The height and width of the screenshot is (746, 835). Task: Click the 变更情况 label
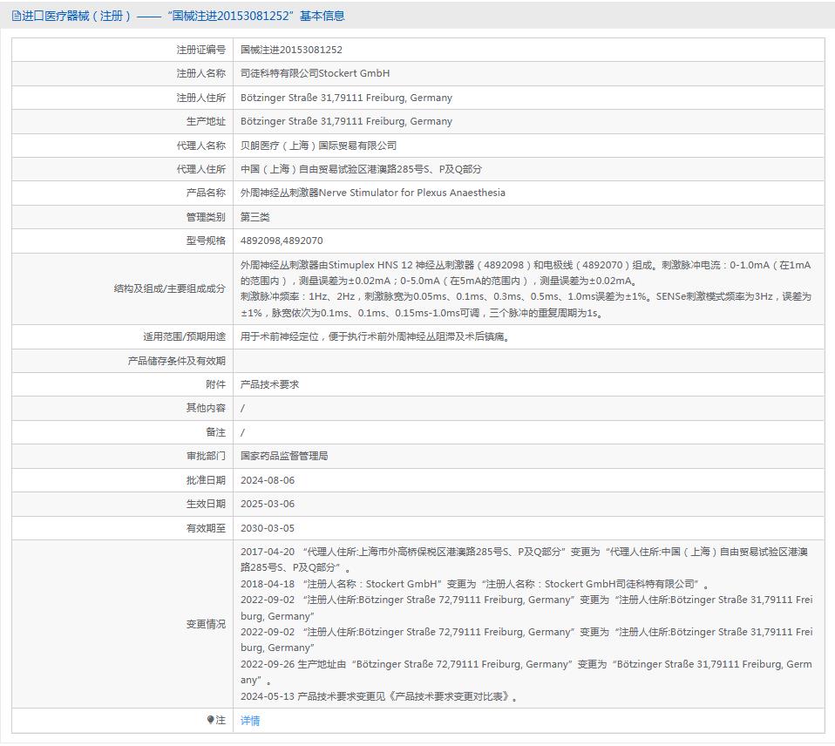pyautogui.click(x=206, y=623)
